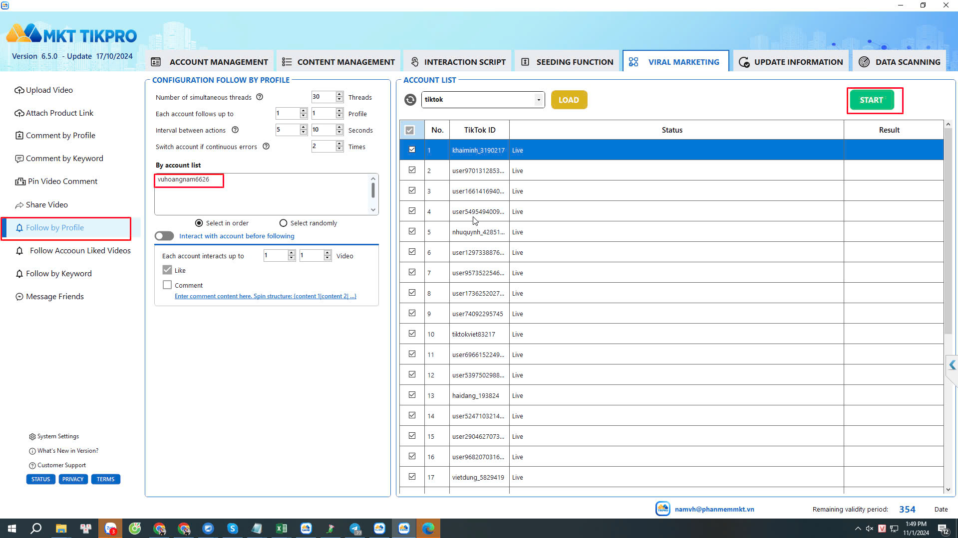Select the 'Select in order' radio option

tap(199, 223)
